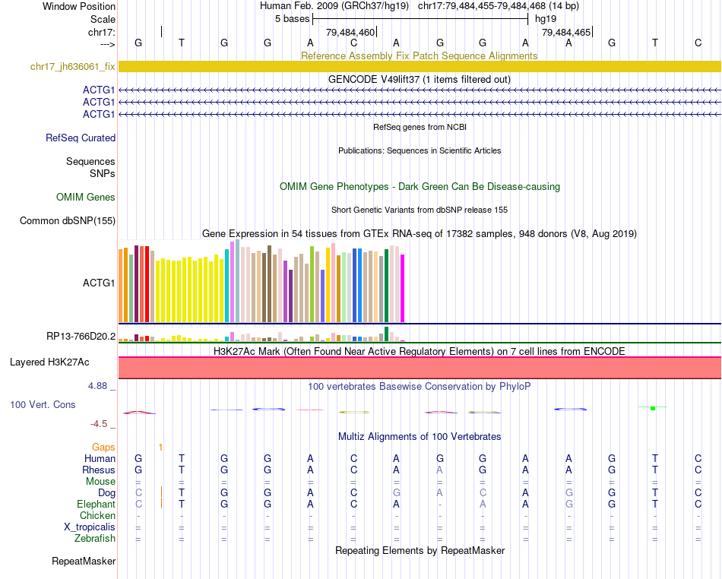The width and height of the screenshot is (722, 579).
Task: Click the Rhesus species row label
Action: (99, 470)
